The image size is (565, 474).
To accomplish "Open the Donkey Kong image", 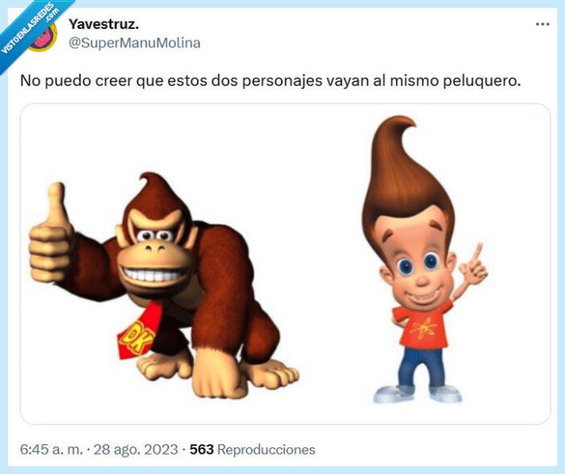I will tap(164, 285).
